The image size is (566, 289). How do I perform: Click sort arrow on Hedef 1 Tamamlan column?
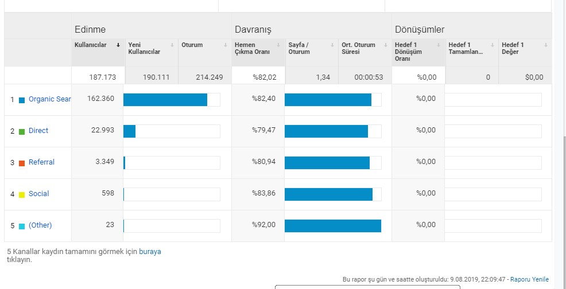click(x=493, y=45)
